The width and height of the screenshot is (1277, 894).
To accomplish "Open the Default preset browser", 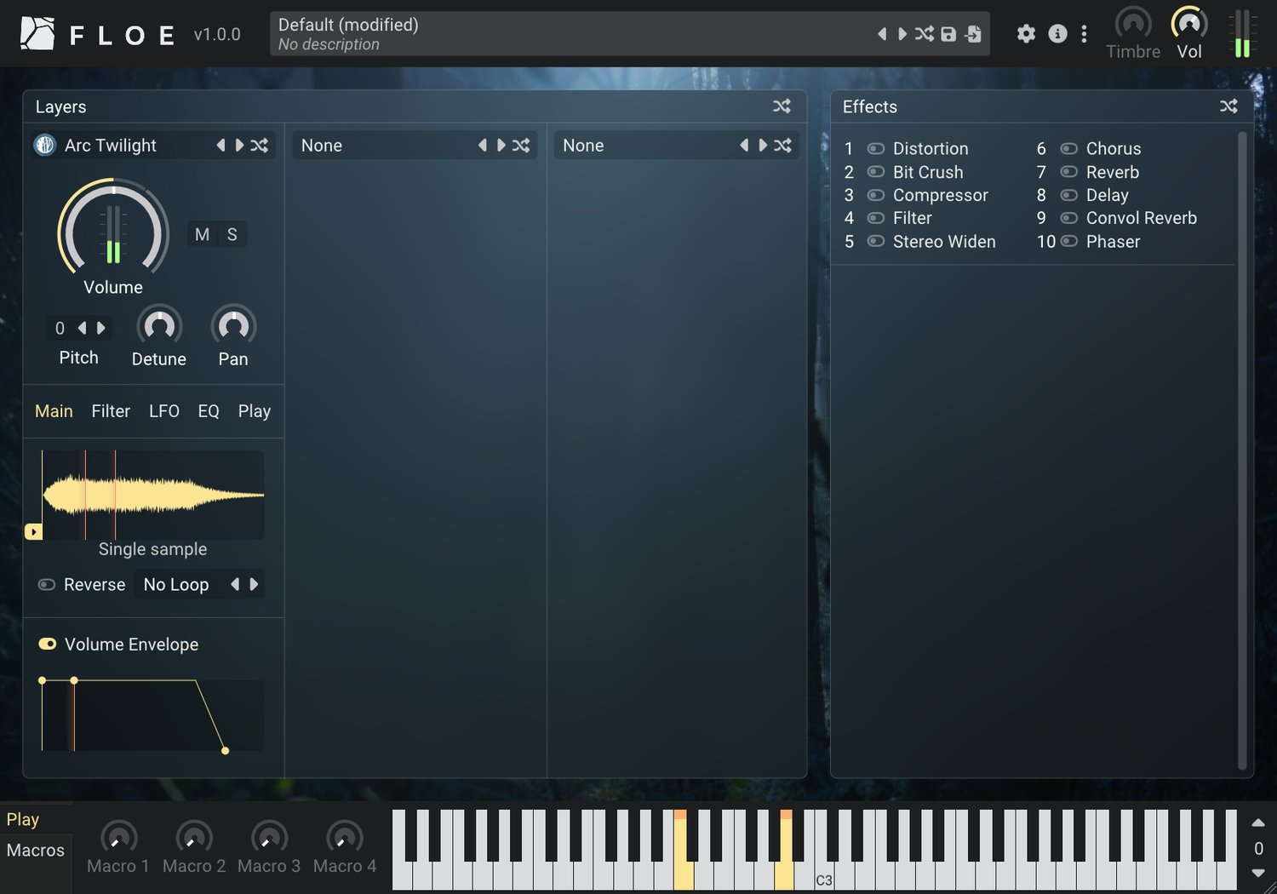I will [570, 34].
